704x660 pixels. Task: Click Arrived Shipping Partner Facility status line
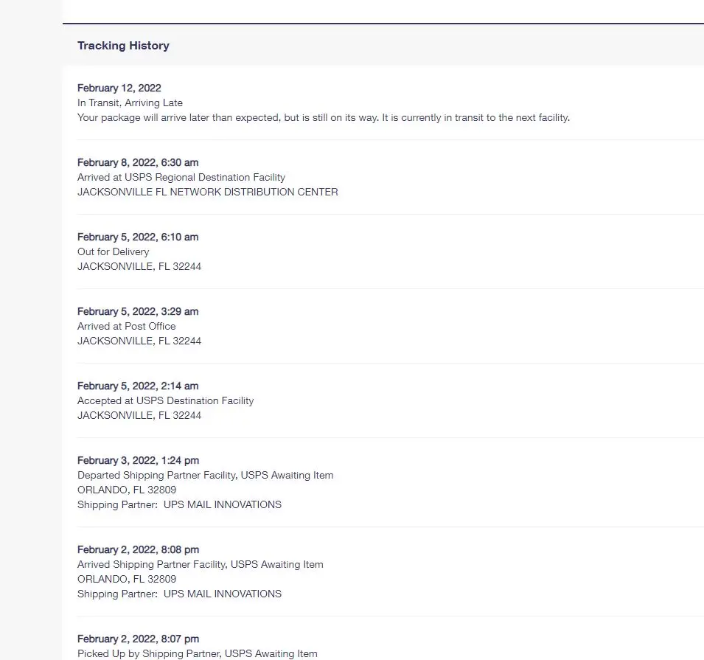(x=200, y=564)
